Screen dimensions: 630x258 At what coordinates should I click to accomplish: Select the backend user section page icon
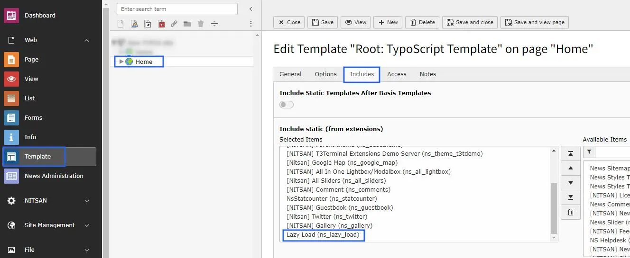pos(134,24)
